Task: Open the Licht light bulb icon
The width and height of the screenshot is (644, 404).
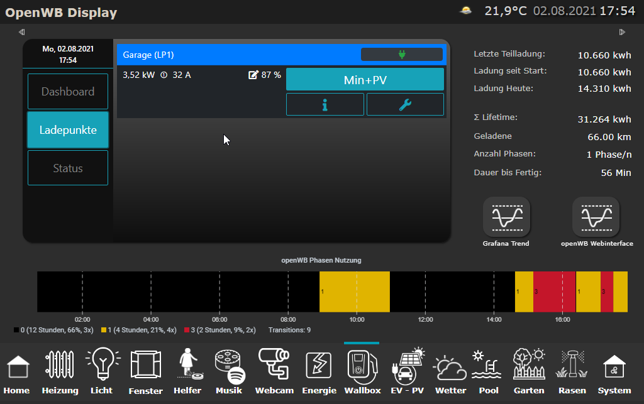Action: click(x=101, y=366)
